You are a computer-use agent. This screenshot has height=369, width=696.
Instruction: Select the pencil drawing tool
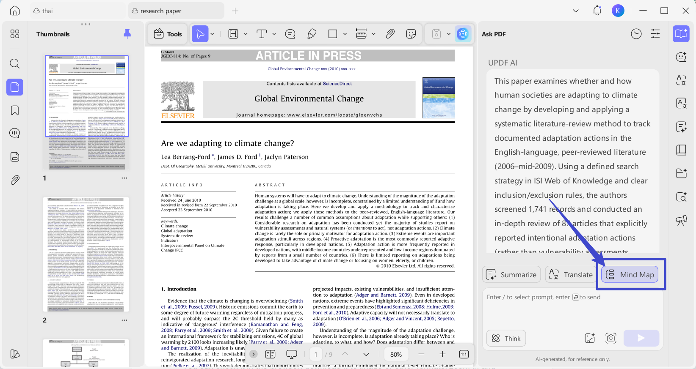[x=312, y=34]
